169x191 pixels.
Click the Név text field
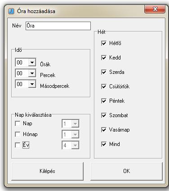coord(58,26)
